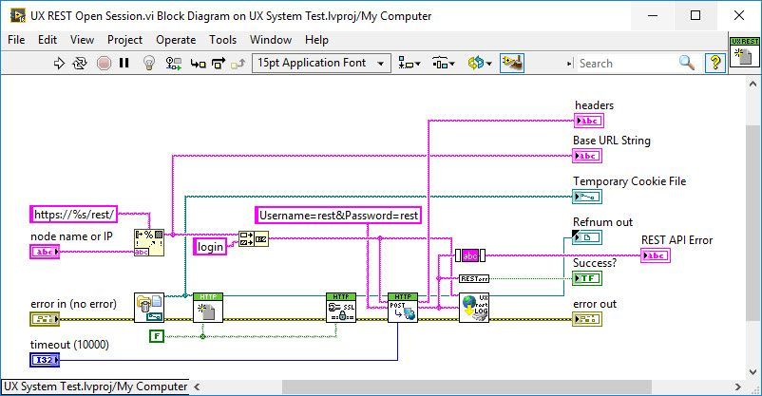This screenshot has width=762, height=396.
Task: Click in the Search field
Action: 625,64
